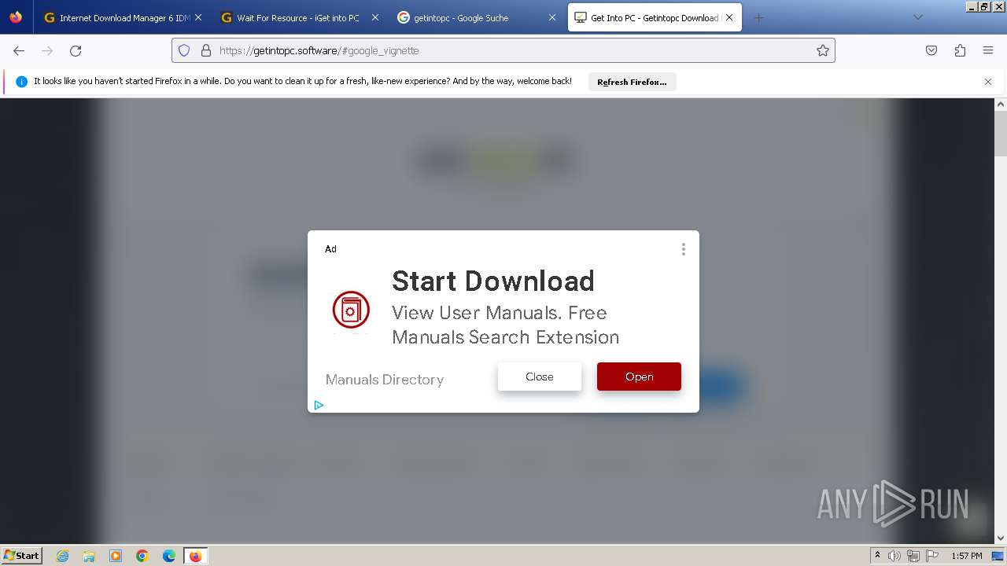Focus the getintopc.software URL address field
Screen dimensions: 1007x566
pos(503,50)
